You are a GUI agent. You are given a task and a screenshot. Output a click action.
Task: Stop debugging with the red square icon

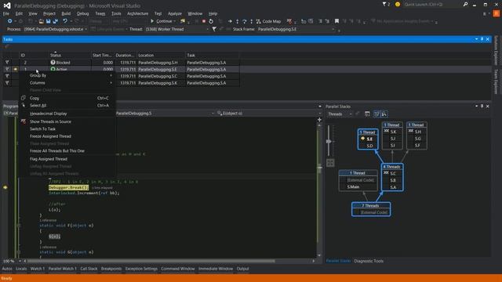(204, 21)
